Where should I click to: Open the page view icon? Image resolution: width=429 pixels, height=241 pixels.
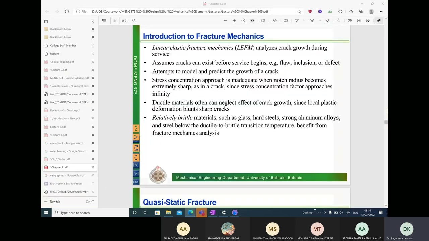[x=263, y=21]
